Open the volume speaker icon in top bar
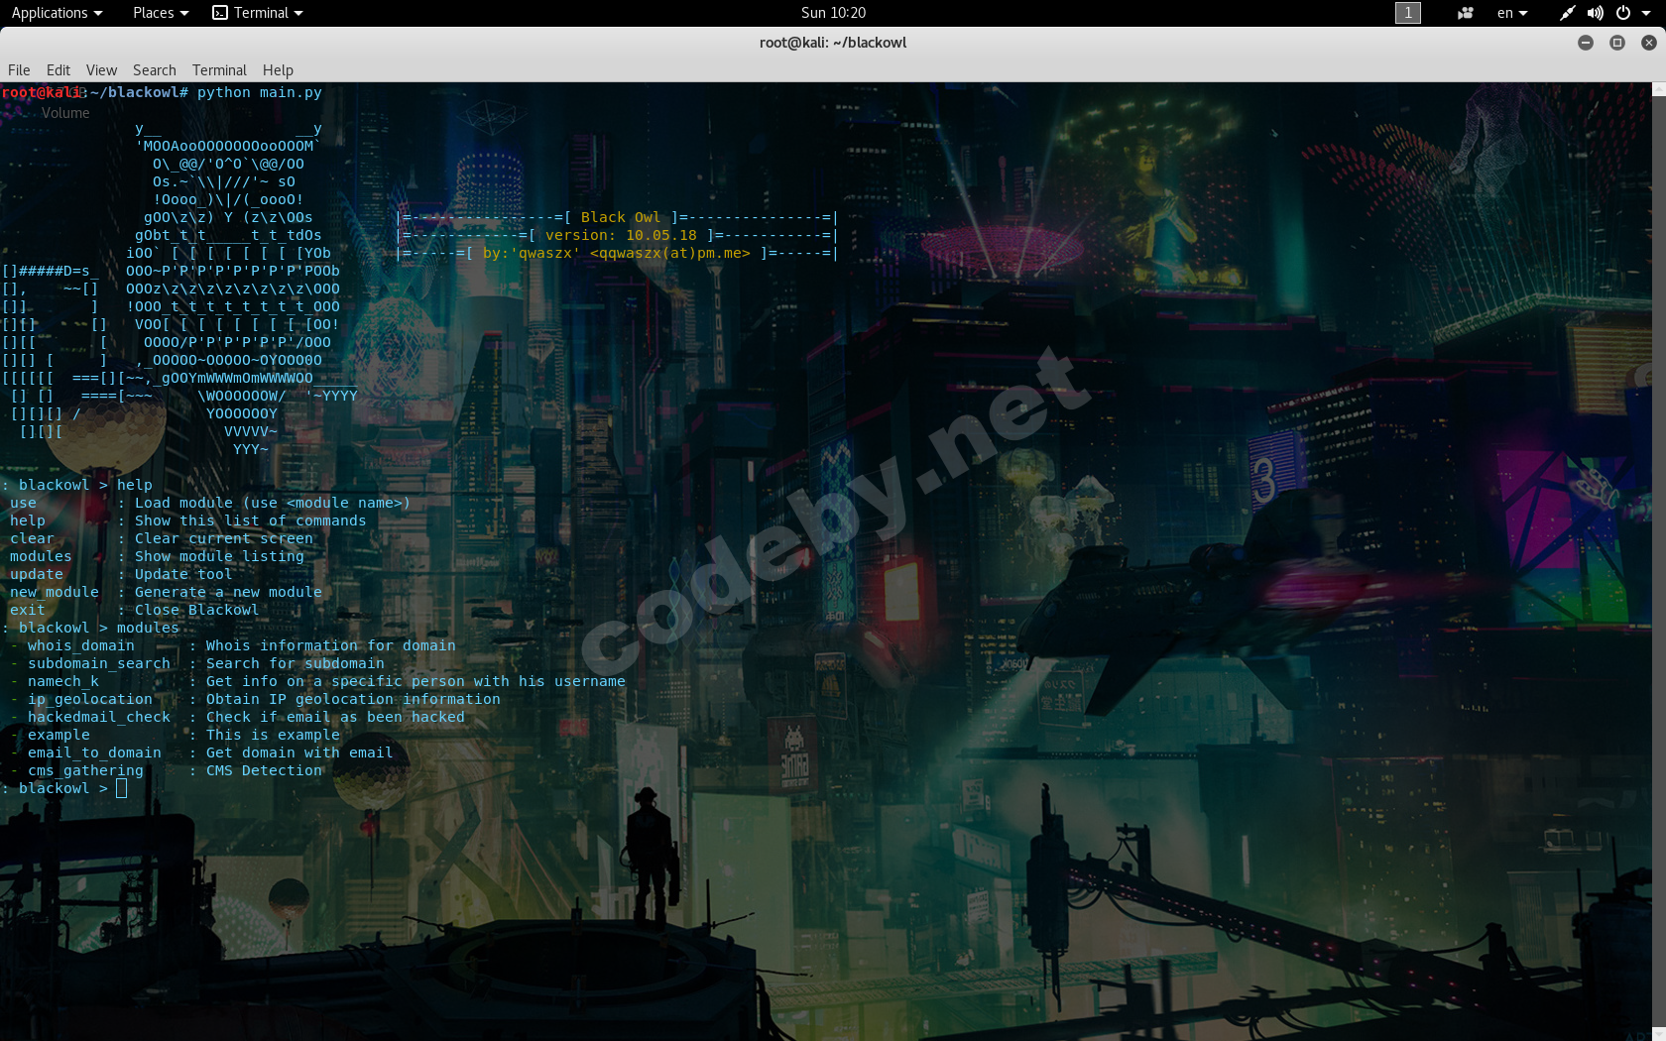1666x1041 pixels. (x=1595, y=13)
